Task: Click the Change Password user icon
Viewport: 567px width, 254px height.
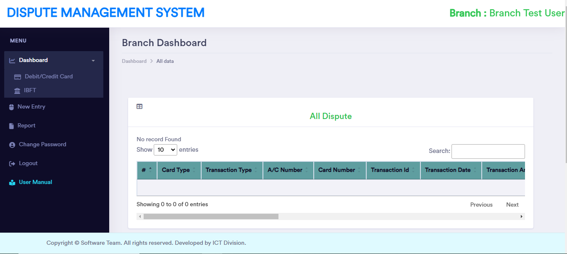Action: (x=12, y=145)
